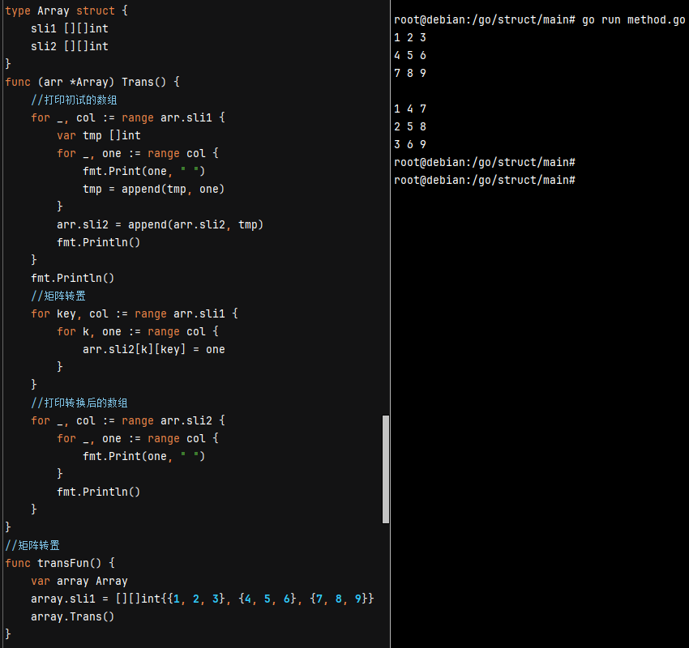The height and width of the screenshot is (648, 689).
Task: Click the array.sli1 slice literal initialization line
Action: (202, 599)
